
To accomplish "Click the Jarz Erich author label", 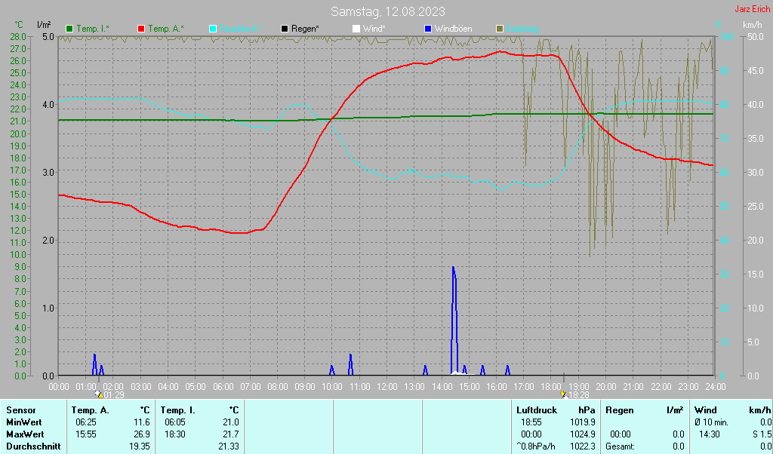I will pyautogui.click(x=752, y=9).
